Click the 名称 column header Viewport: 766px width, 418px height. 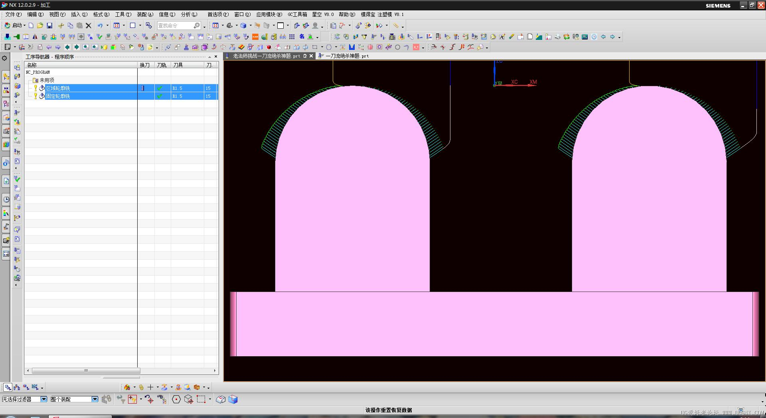(x=81, y=65)
